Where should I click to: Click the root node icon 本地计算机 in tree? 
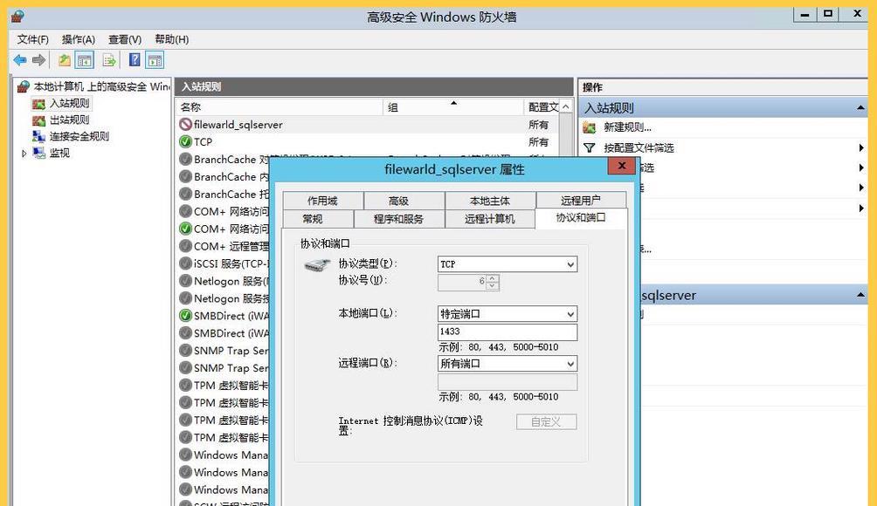coord(24,86)
